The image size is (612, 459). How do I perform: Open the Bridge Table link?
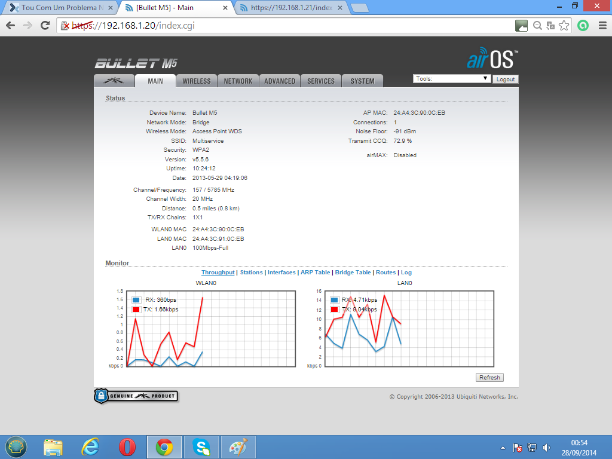click(353, 273)
